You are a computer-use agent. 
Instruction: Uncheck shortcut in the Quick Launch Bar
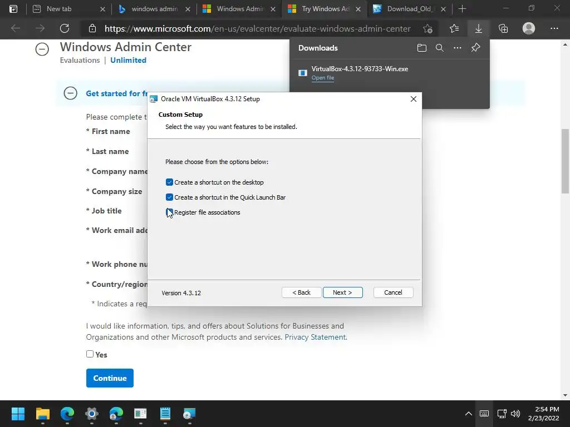click(169, 197)
